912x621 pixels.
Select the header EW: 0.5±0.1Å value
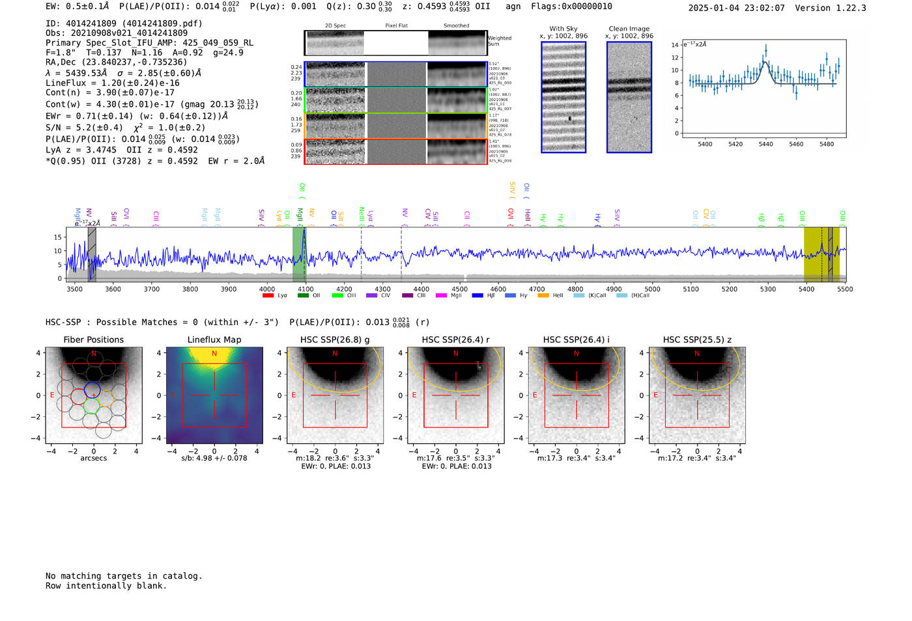[x=78, y=6]
